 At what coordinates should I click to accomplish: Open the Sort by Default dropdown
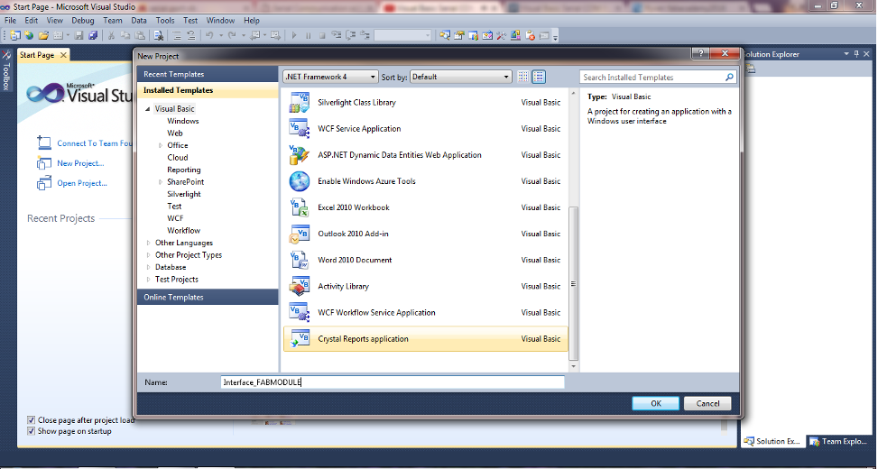pyautogui.click(x=461, y=77)
